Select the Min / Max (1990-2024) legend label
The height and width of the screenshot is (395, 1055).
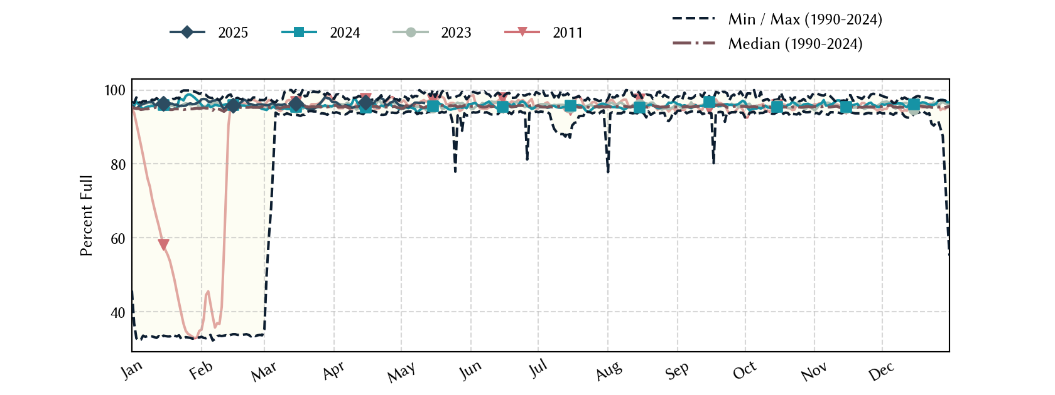click(x=805, y=19)
